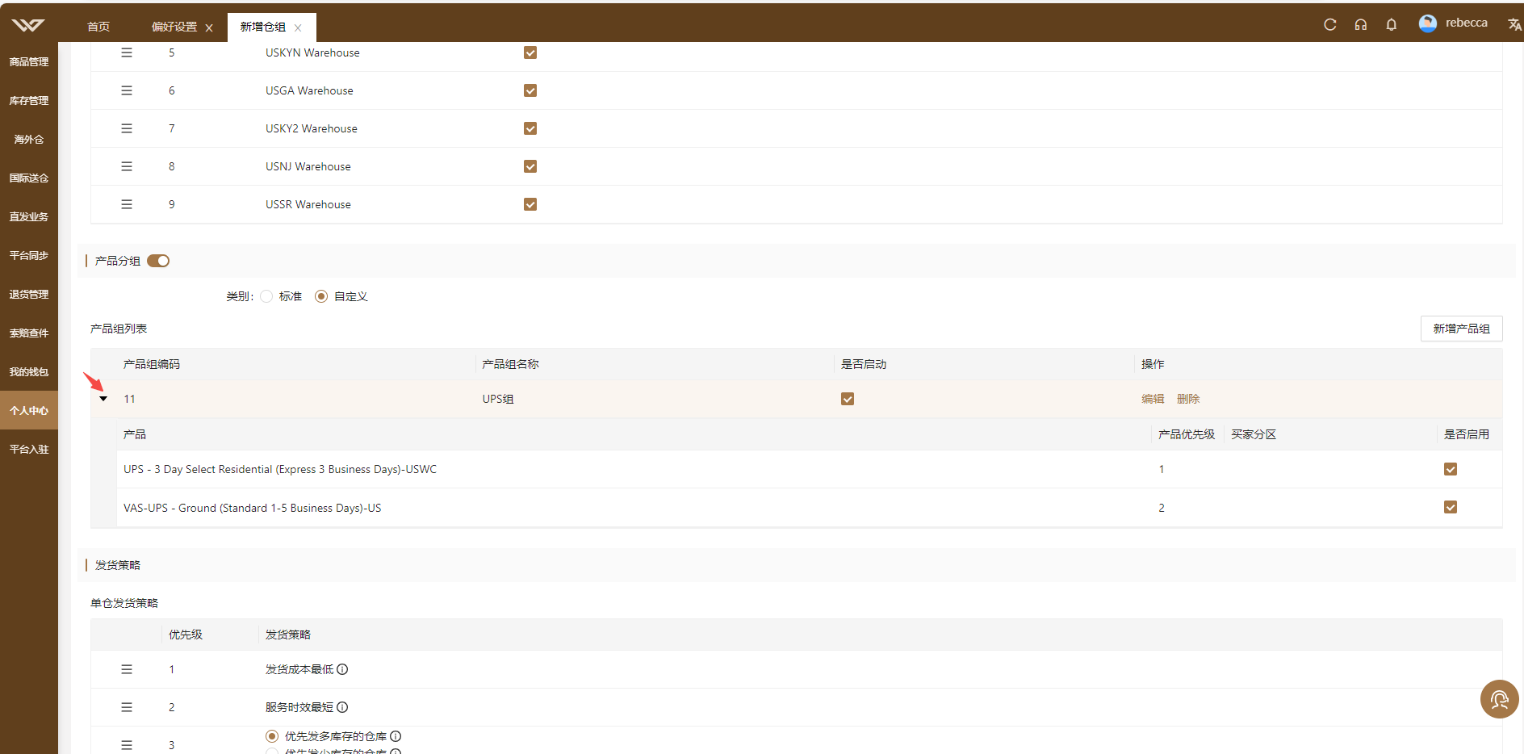Click info icon next to 服务时效最短
The width and height of the screenshot is (1524, 754).
342,707
